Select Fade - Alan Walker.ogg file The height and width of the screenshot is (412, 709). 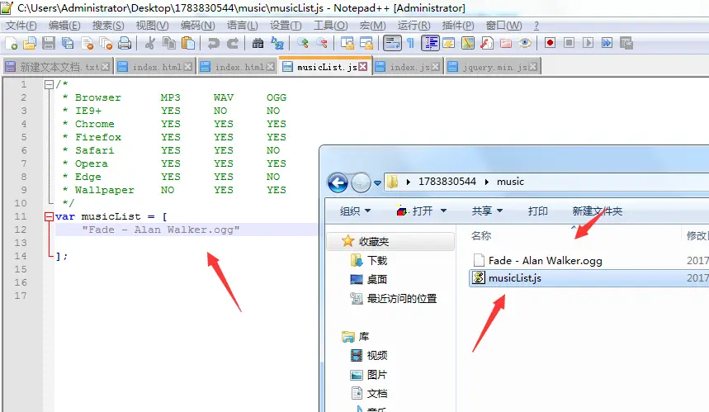click(x=545, y=260)
